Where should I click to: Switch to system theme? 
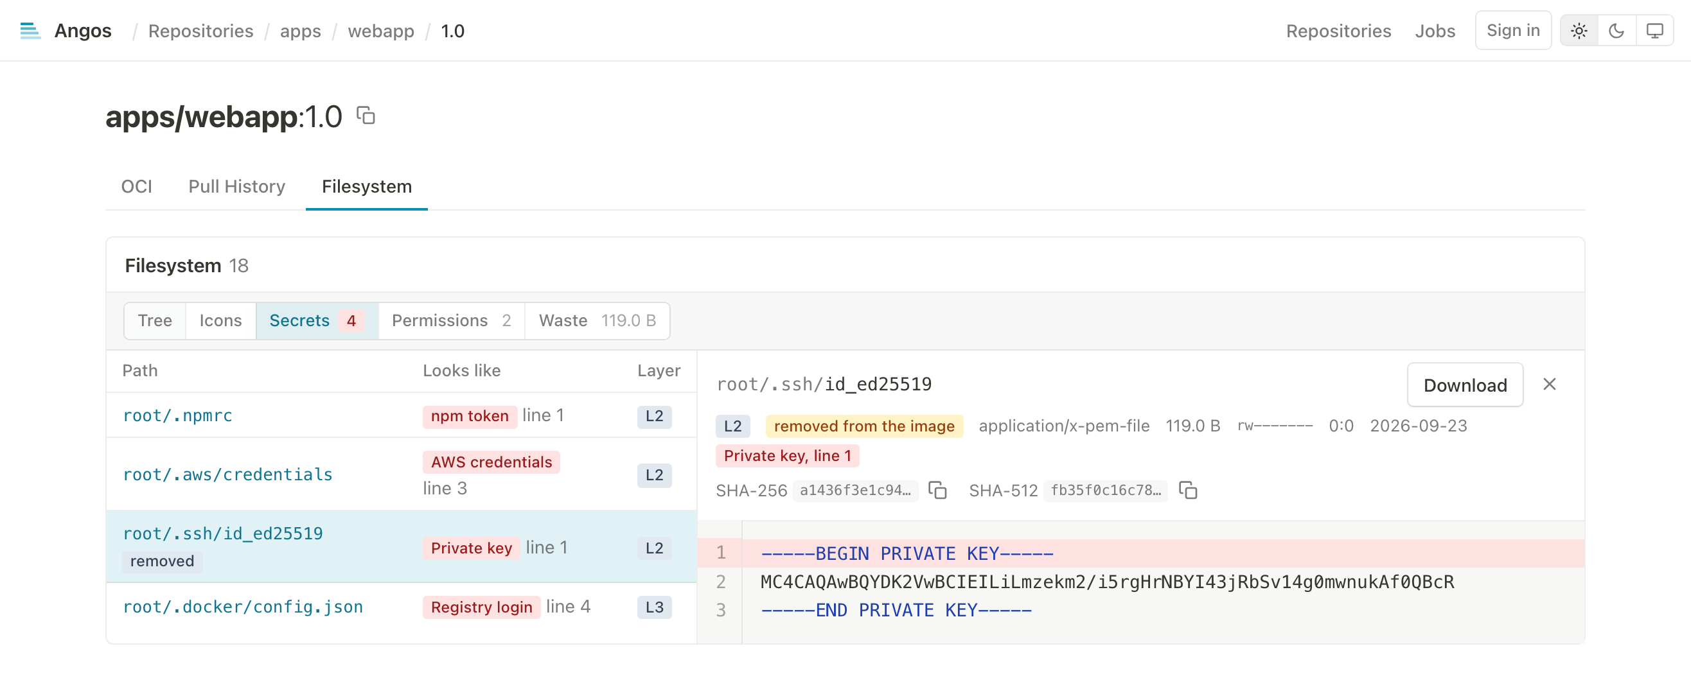[x=1654, y=31]
